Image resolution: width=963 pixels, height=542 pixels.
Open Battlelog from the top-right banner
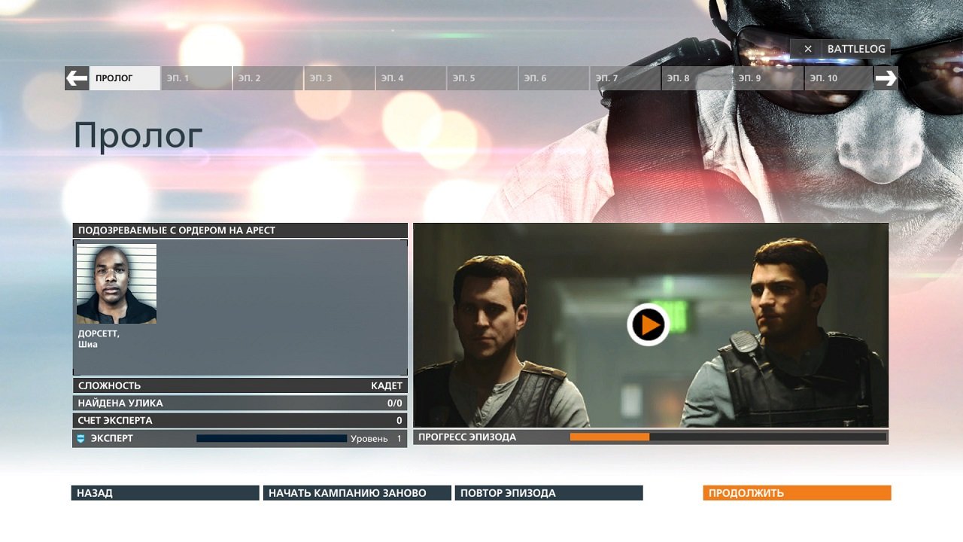[855, 48]
